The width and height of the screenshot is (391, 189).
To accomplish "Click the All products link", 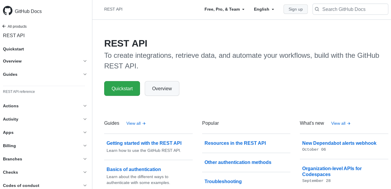I will coord(17,26).
